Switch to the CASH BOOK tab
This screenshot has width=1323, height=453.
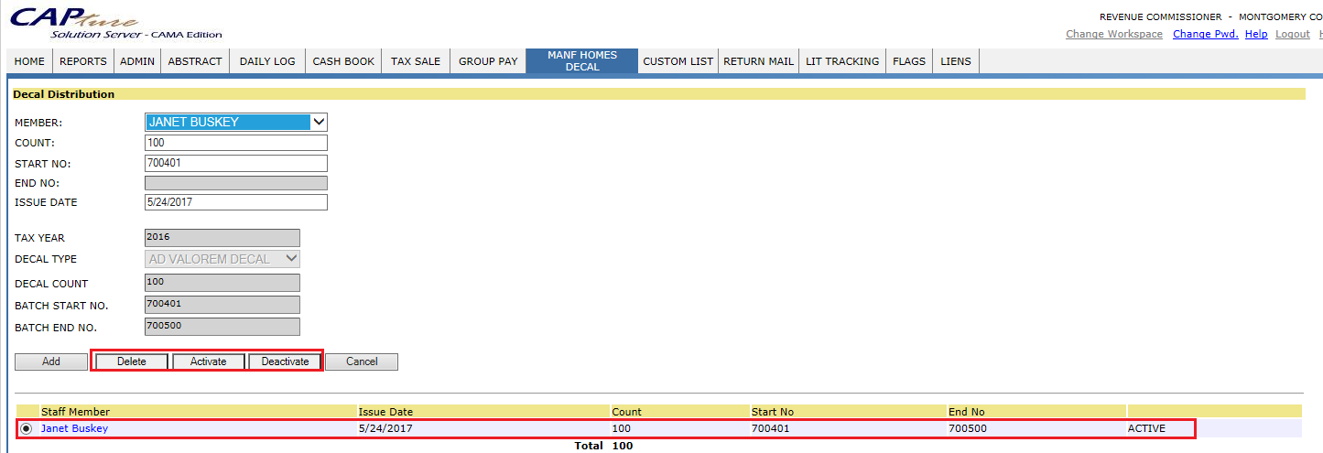pyautogui.click(x=343, y=61)
